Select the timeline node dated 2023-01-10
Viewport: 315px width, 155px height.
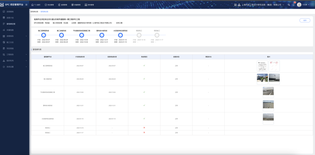(120, 35)
